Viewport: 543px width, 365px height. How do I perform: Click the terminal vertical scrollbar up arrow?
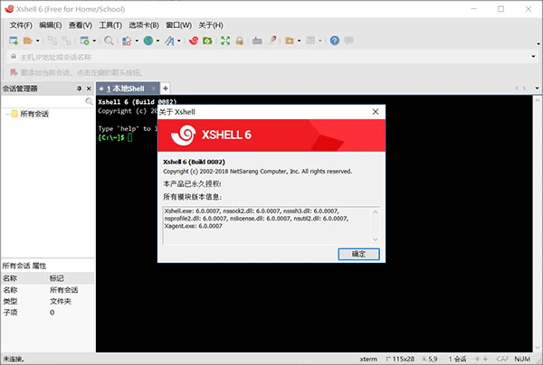[x=538, y=100]
